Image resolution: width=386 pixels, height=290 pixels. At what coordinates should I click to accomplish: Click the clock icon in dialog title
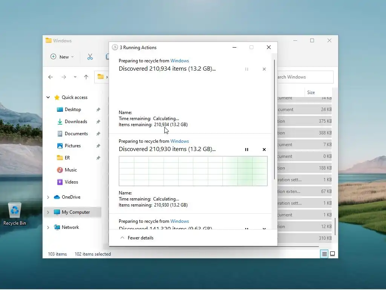pyautogui.click(x=115, y=47)
